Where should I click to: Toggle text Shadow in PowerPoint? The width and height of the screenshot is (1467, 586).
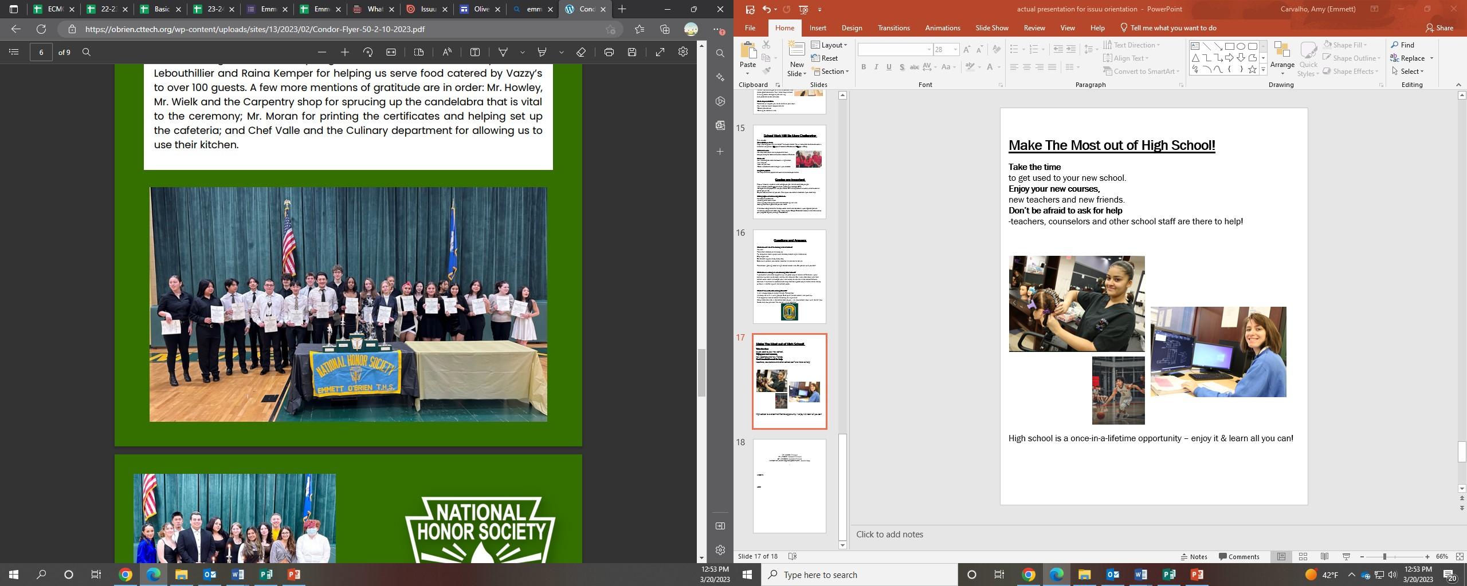point(901,68)
